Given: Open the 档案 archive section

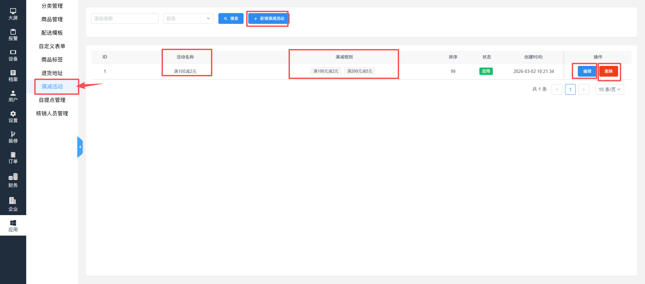Looking at the screenshot, I should (13, 76).
